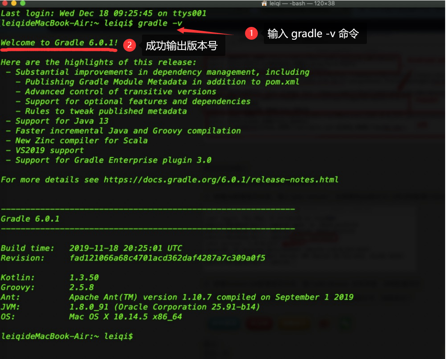446x359 pixels.
Task: Click the 'Build time:' label
Action: [27, 248]
